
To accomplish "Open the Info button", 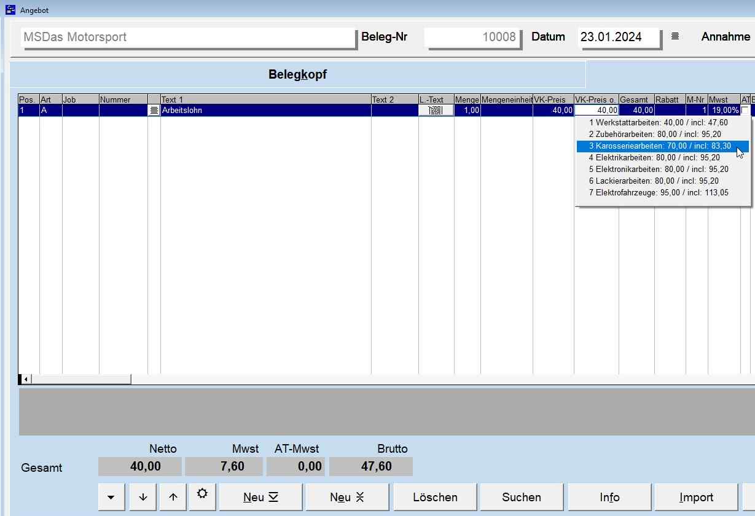I will (x=609, y=497).
